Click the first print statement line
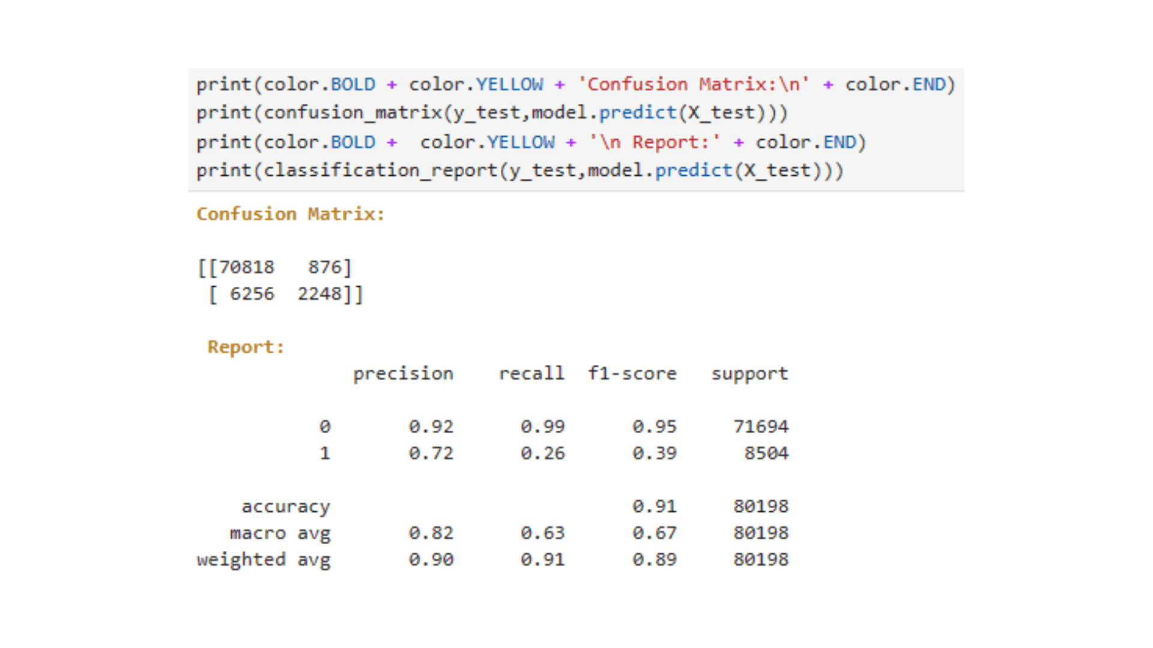1153x648 pixels. click(575, 85)
